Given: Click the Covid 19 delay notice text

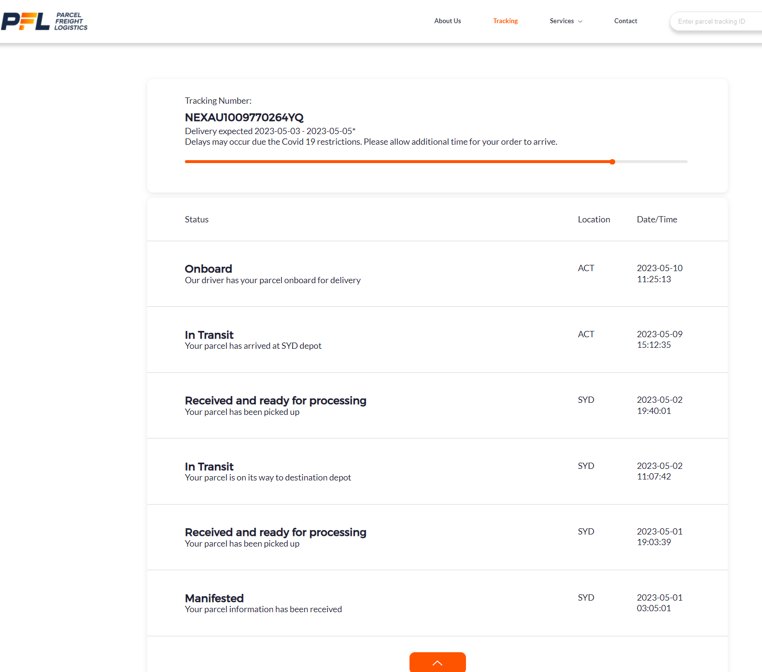Looking at the screenshot, I should pyautogui.click(x=370, y=142).
